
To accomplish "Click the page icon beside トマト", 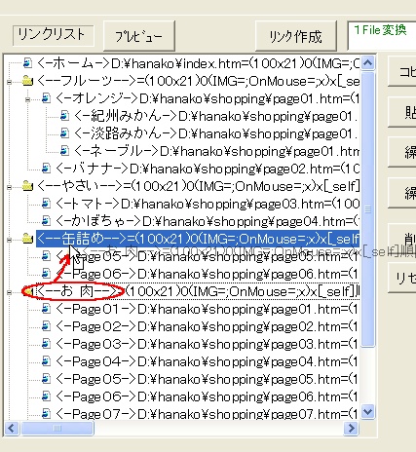I will pyautogui.click(x=46, y=204).
